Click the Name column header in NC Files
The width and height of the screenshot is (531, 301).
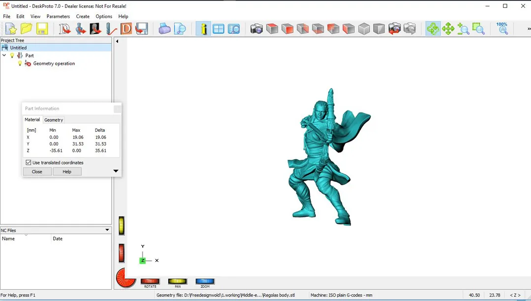[x=26, y=239]
